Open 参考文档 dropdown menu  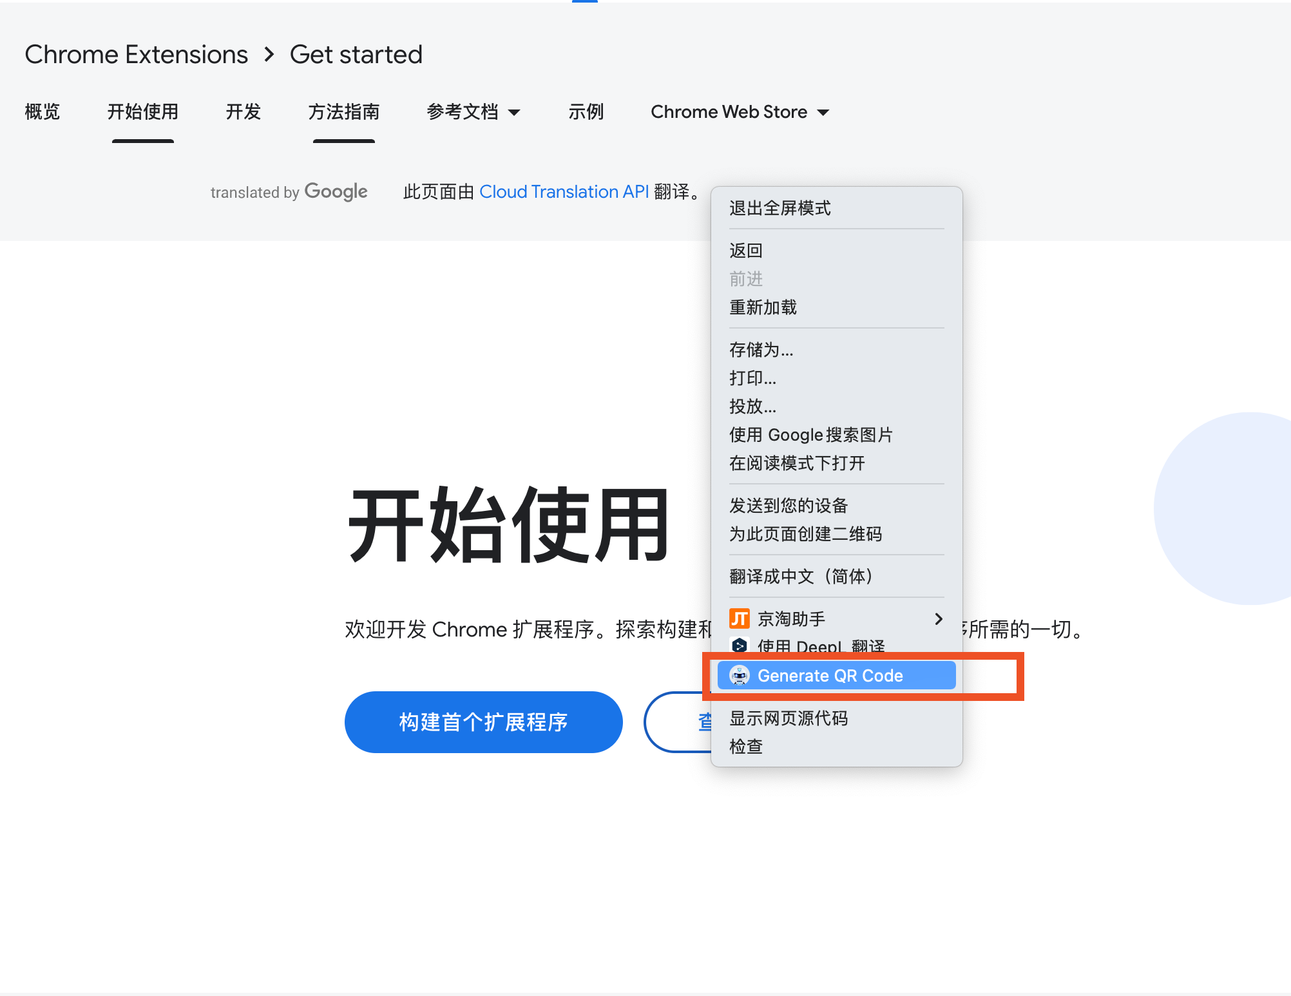click(x=472, y=112)
